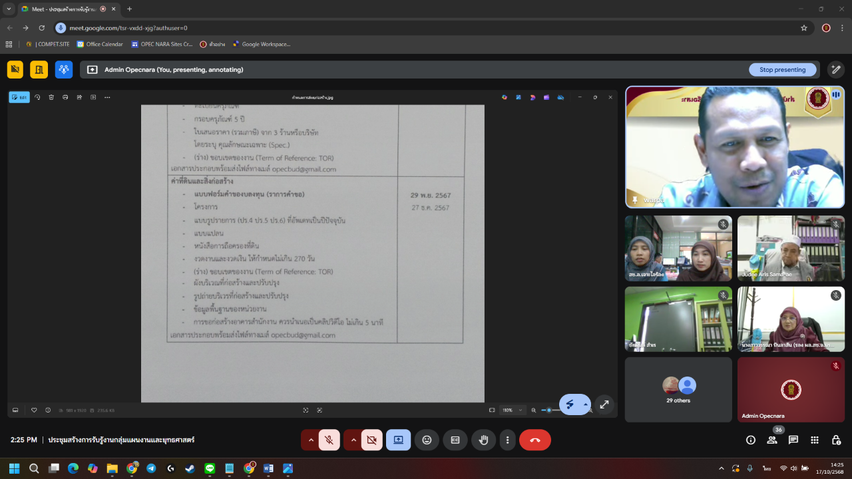The height and width of the screenshot is (479, 852).
Task: Expand audio settings arrow beside the microphone
Action: point(310,440)
